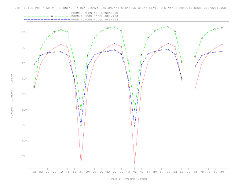Click x-axis tick label 78

click(x=209, y=172)
